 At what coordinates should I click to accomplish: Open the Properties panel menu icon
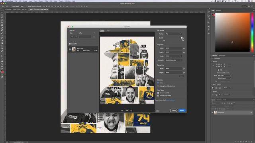[254, 55]
